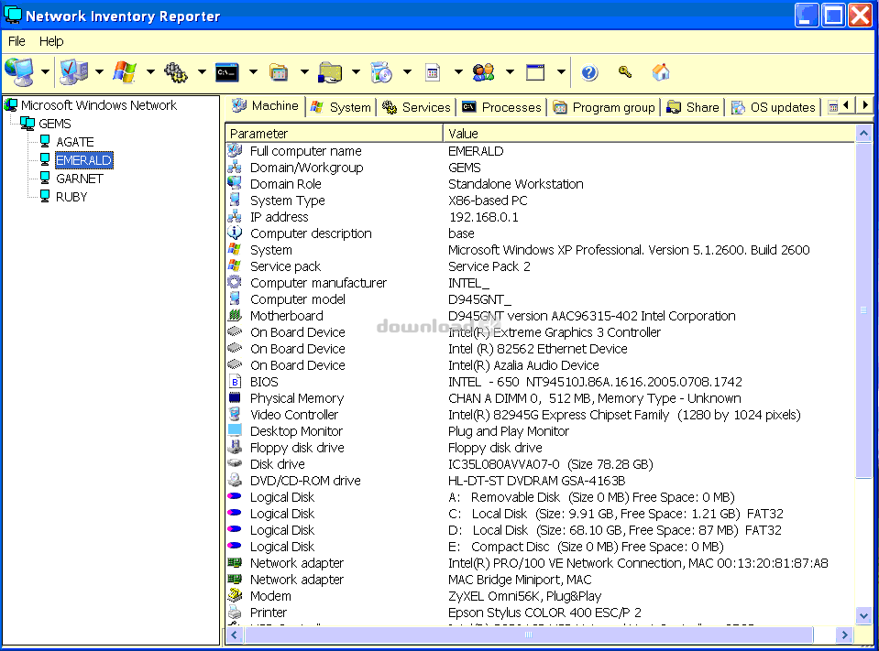Image resolution: width=879 pixels, height=651 pixels.
Task: Select the info icon beside Computer description
Action: coord(235,233)
